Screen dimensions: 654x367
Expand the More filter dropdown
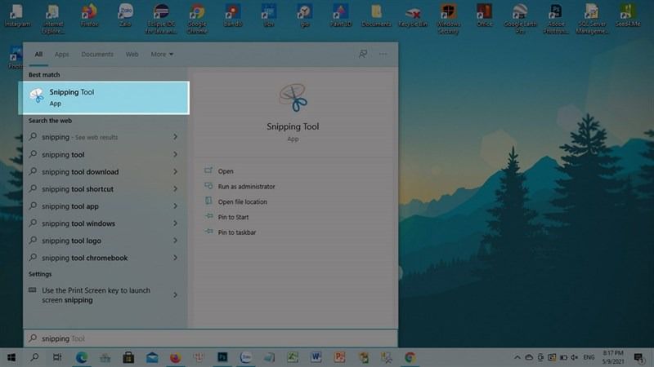pos(162,54)
